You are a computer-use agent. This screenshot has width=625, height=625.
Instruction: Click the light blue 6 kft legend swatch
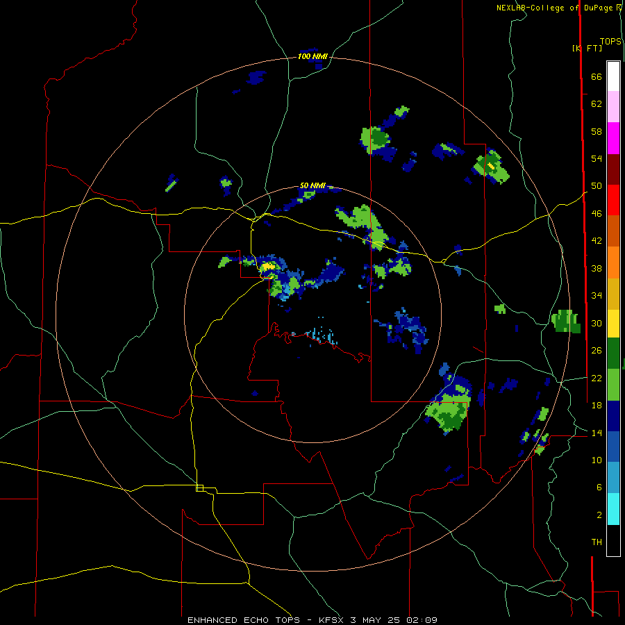coord(613,478)
